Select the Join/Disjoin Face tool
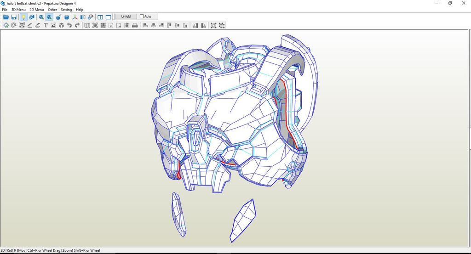This screenshot has width=471, height=254. pyautogui.click(x=22, y=25)
